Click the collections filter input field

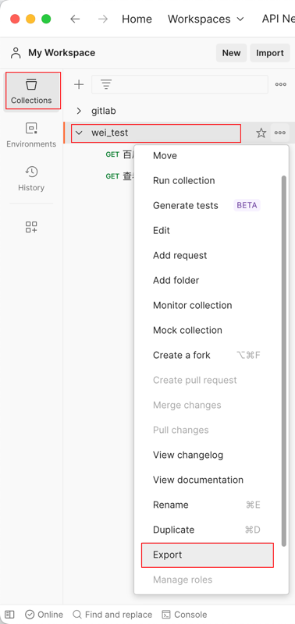(x=179, y=84)
